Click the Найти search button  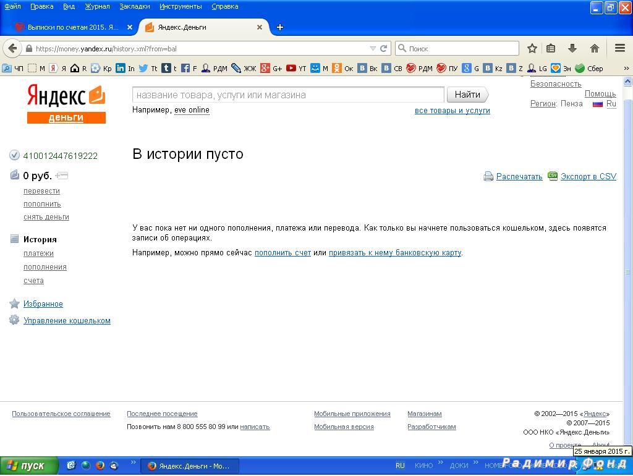467,95
